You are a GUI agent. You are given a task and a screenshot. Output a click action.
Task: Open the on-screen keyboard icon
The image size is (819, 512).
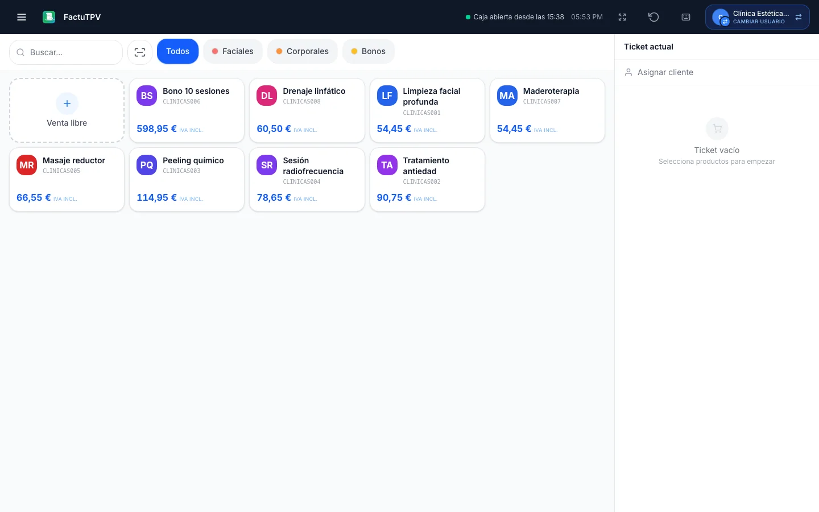[x=686, y=17]
